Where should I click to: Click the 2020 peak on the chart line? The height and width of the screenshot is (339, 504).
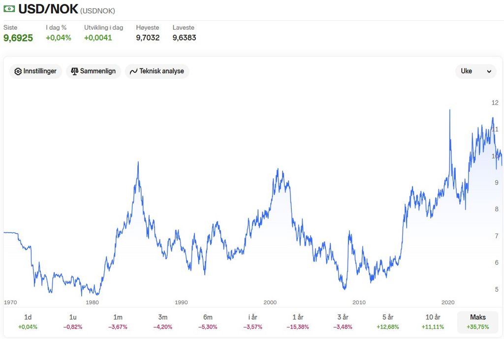(449, 110)
